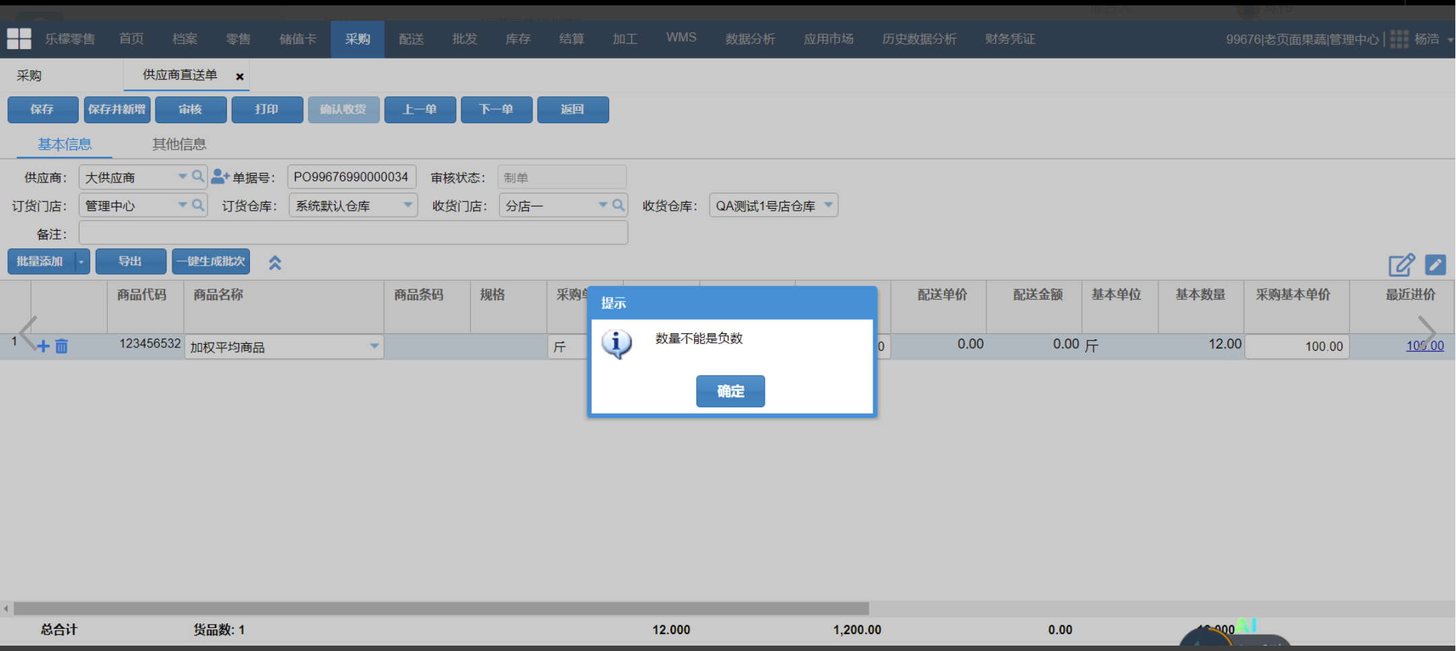This screenshot has height=651, width=1456.
Task: Click the 审核 button
Action: (191, 110)
